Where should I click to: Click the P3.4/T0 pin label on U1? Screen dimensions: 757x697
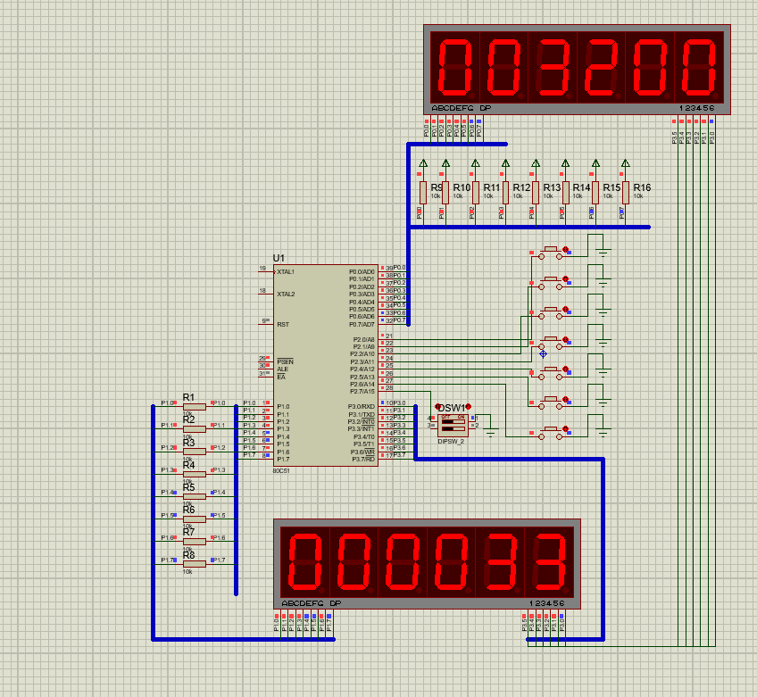[363, 436]
